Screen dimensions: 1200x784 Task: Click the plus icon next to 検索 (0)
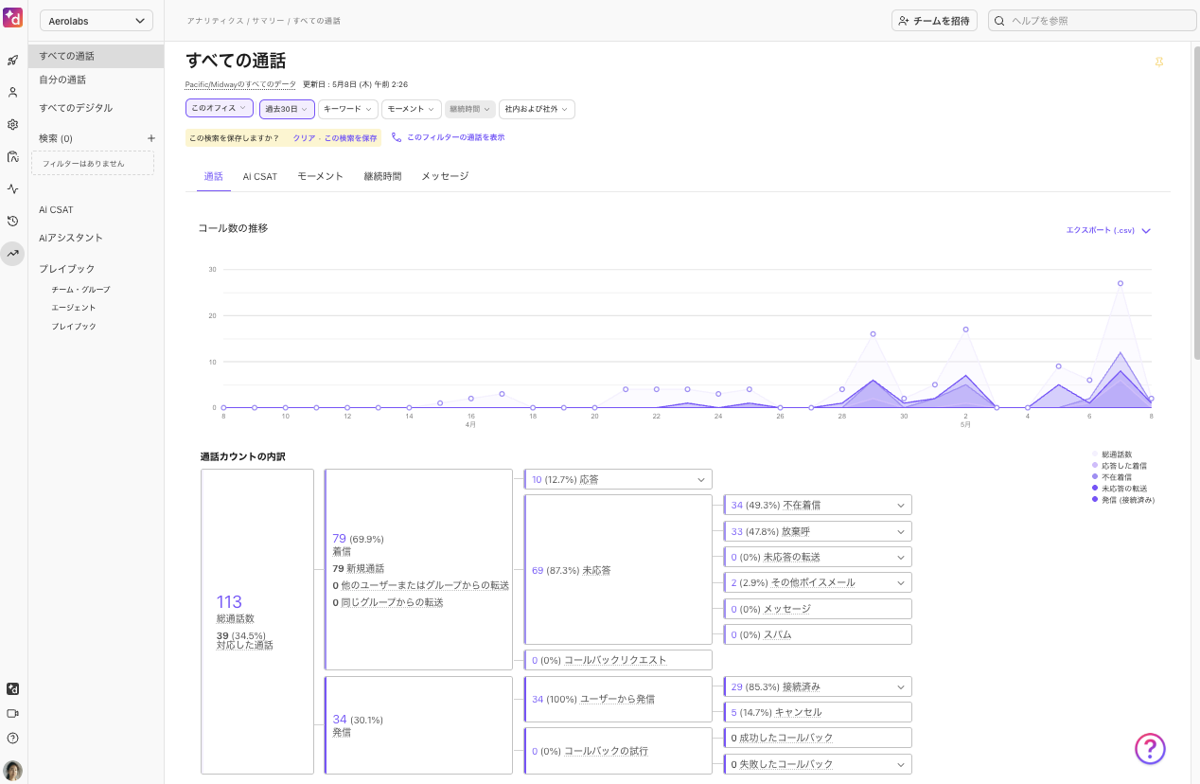(150, 138)
